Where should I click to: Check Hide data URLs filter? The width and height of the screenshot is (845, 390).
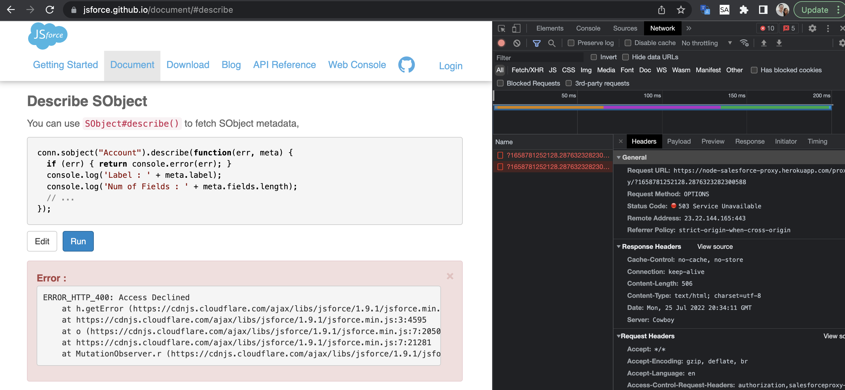click(x=625, y=57)
